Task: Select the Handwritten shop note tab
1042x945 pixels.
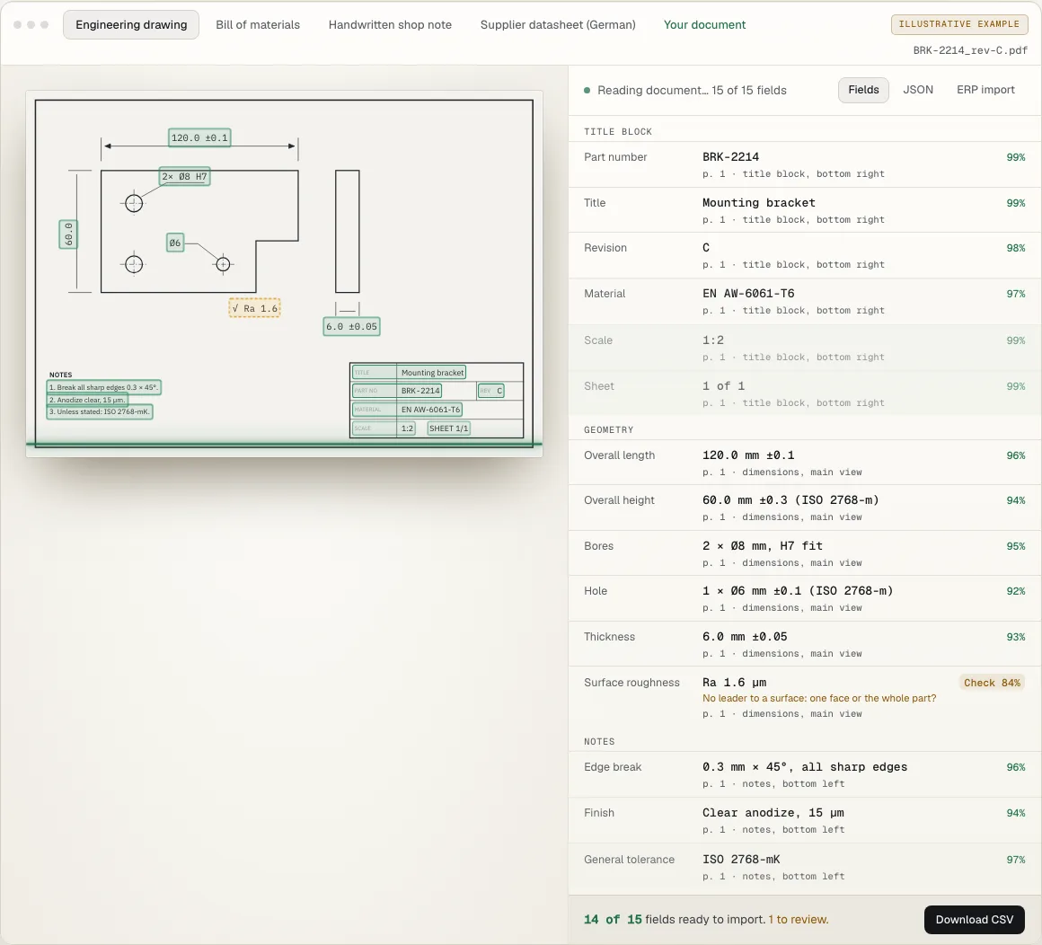Action: pyautogui.click(x=390, y=24)
